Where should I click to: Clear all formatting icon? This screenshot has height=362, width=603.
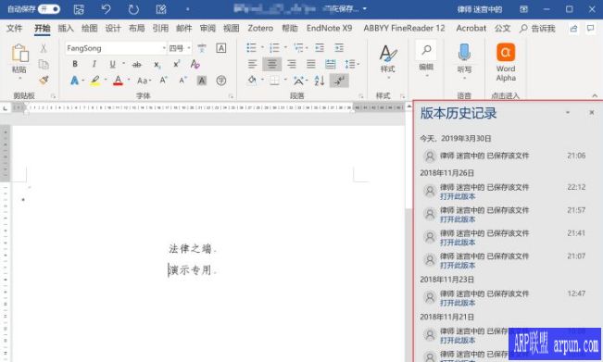(x=195, y=64)
